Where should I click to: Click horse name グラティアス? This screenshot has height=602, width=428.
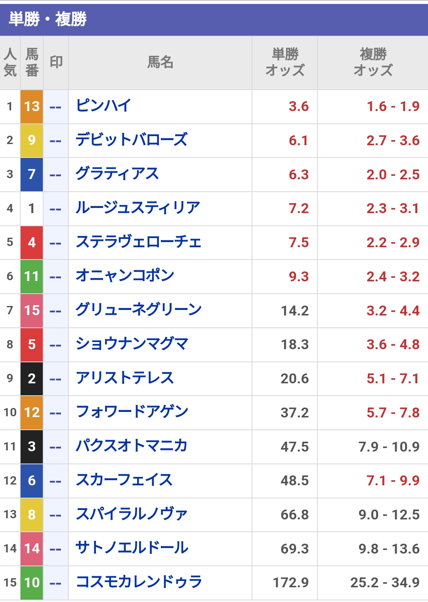117,174
